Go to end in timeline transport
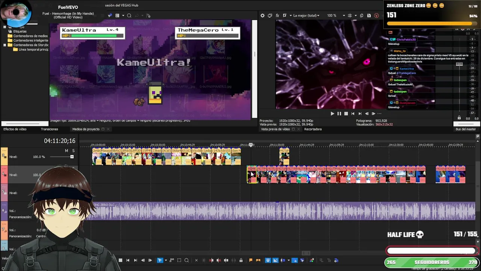481x271 pixels. [135, 260]
